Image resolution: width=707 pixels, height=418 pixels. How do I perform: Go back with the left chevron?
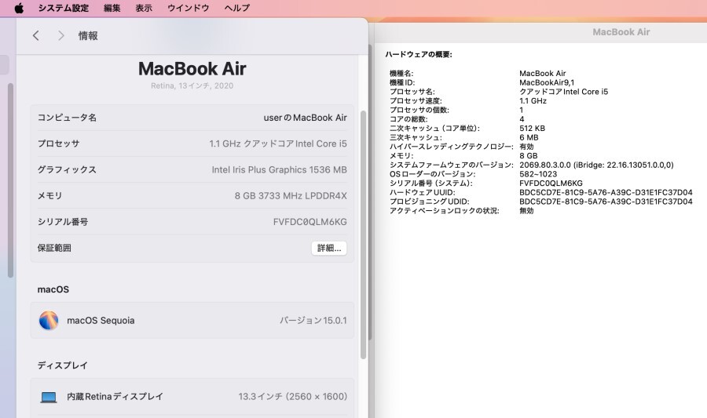(36, 35)
